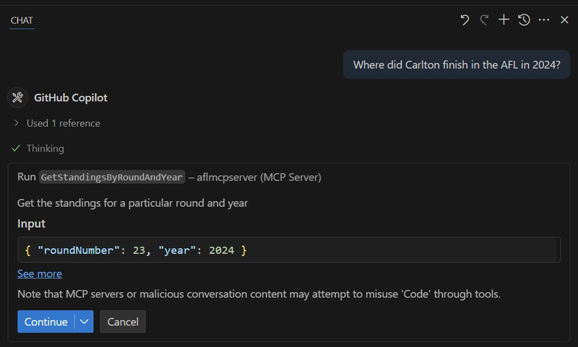Open the See more link
The width and height of the screenshot is (578, 347).
(40, 273)
